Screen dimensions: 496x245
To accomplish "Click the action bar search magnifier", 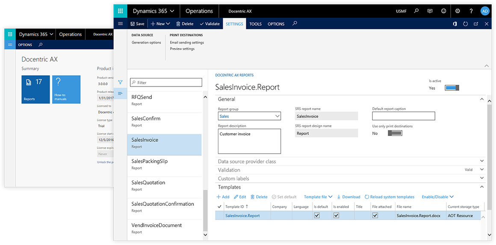I will click(x=295, y=23).
